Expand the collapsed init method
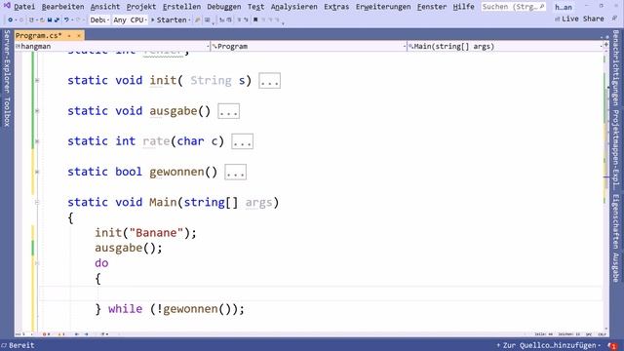This screenshot has width=624, height=351. click(x=37, y=80)
